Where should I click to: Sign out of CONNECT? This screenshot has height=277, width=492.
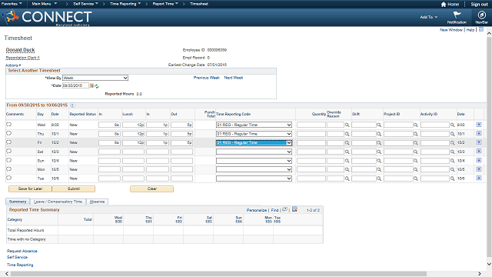click(479, 5)
